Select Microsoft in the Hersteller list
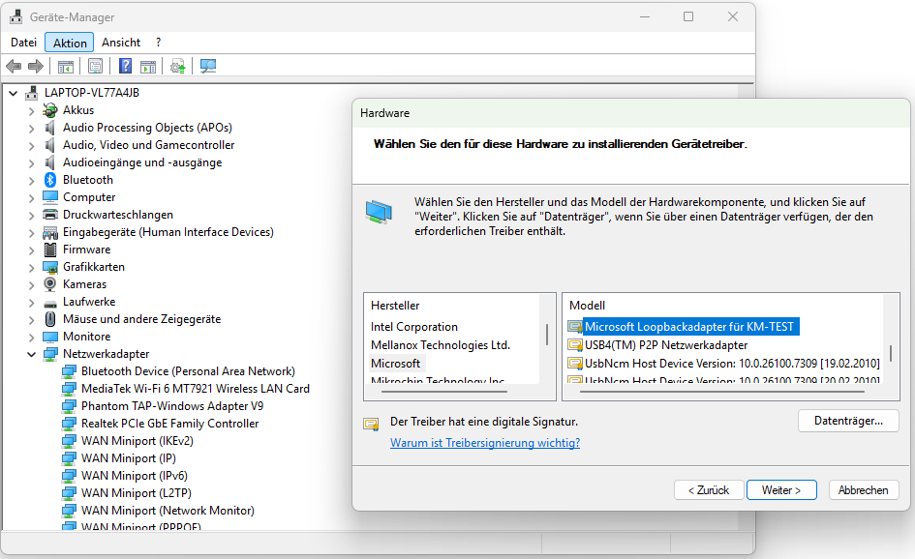Image resolution: width=915 pixels, height=559 pixels. pyautogui.click(x=395, y=363)
